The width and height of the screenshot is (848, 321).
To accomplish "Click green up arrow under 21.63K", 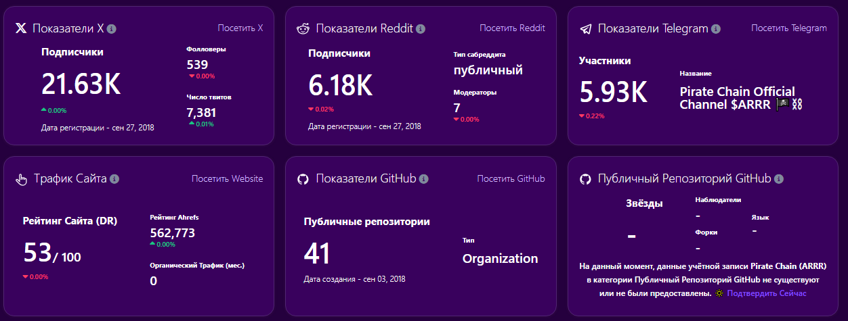I will 44,109.
